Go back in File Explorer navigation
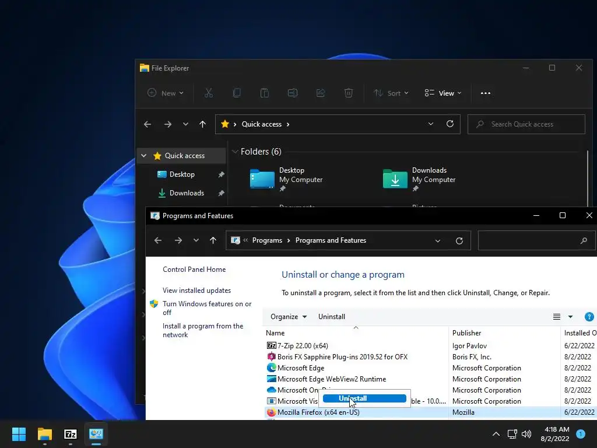Viewport: 597px width, 448px height. [x=148, y=124]
